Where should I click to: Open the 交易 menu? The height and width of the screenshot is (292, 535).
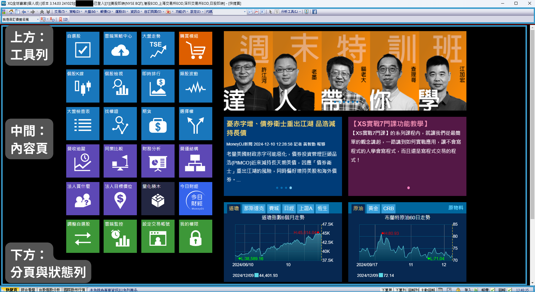[60, 12]
